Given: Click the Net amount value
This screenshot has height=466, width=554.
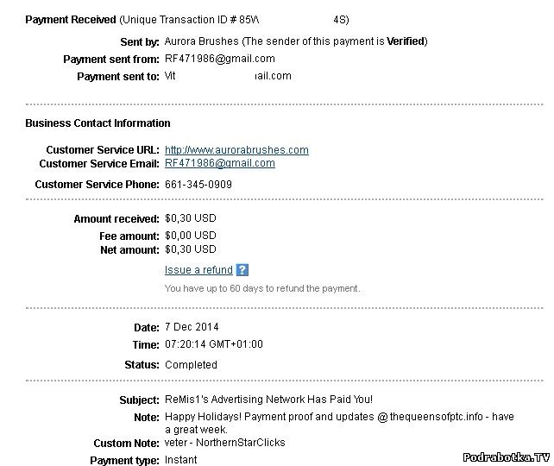Looking at the screenshot, I should click(x=190, y=250).
